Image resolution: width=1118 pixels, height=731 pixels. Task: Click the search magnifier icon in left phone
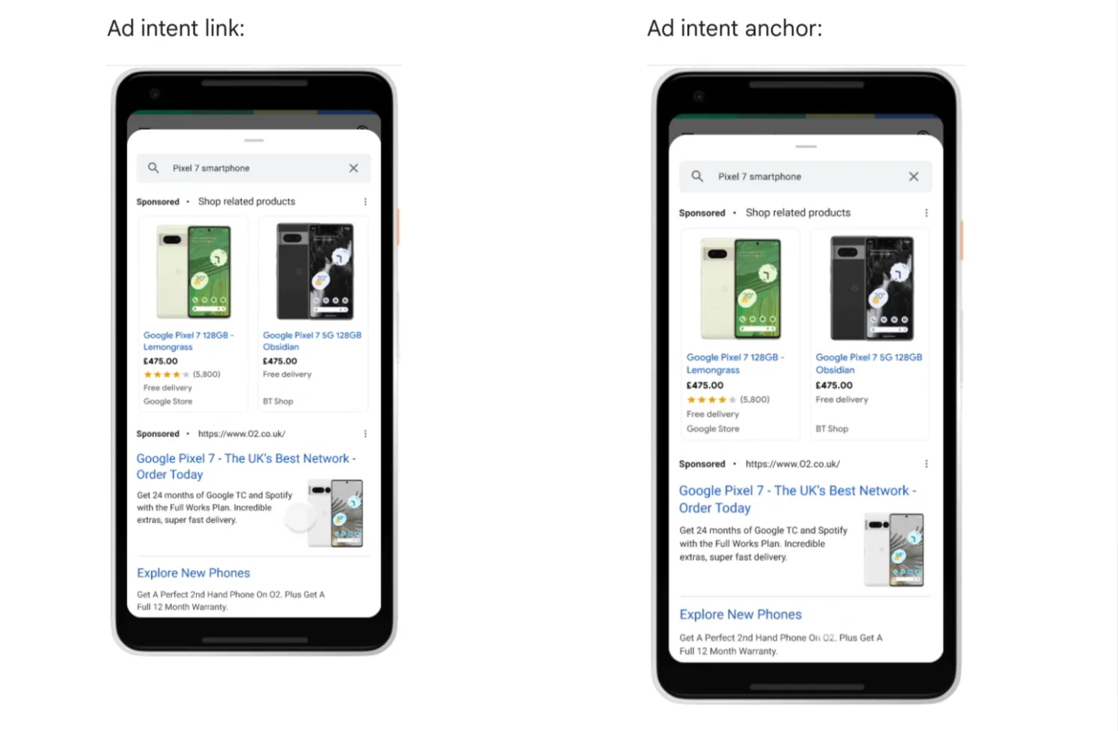[x=153, y=168]
